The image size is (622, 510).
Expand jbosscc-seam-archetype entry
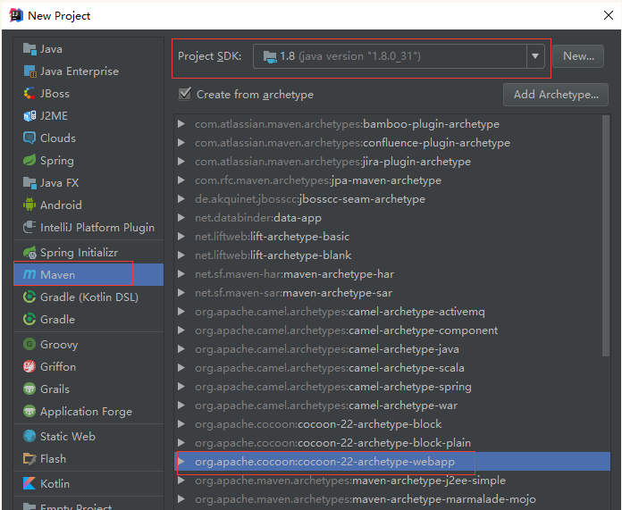coord(181,198)
